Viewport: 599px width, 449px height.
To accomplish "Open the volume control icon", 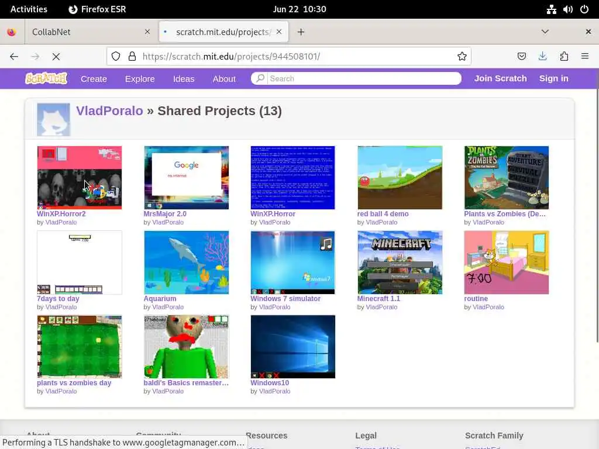I will tap(567, 9).
